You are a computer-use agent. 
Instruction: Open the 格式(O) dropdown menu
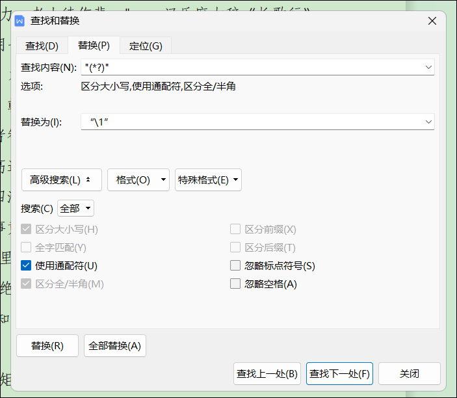tap(138, 180)
